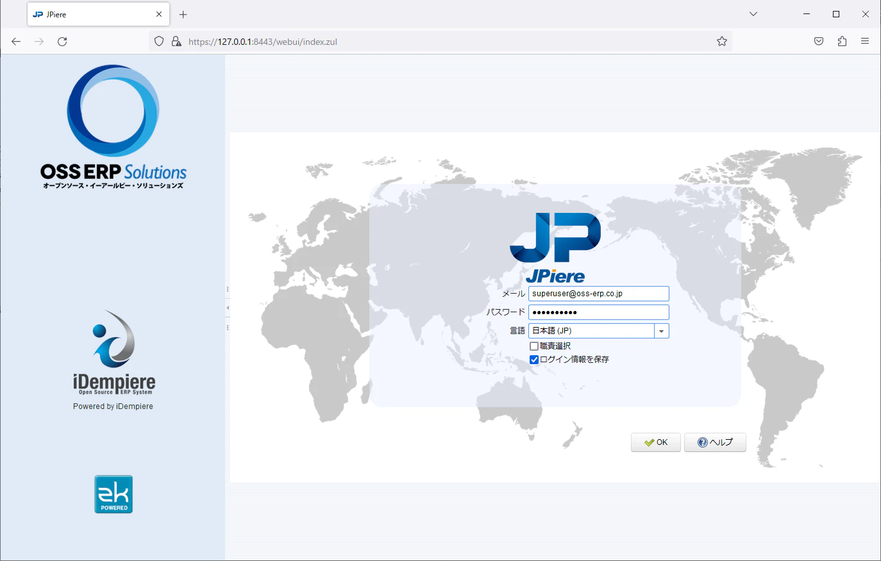Click the browser forward arrow
The height and width of the screenshot is (561, 881).
click(39, 42)
